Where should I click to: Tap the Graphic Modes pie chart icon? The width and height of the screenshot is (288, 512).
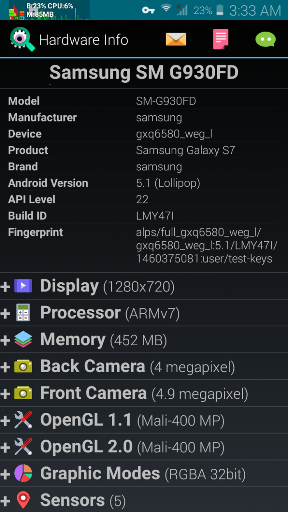click(x=23, y=474)
